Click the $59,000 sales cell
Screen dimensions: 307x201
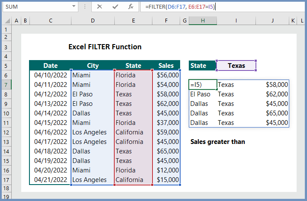click(x=166, y=132)
